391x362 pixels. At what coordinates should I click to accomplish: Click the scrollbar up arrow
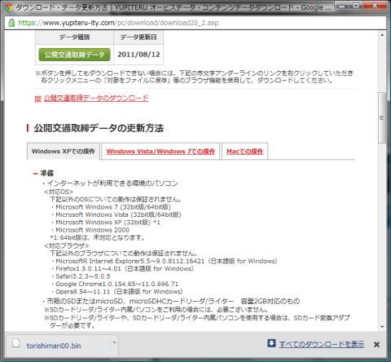pyautogui.click(x=382, y=35)
